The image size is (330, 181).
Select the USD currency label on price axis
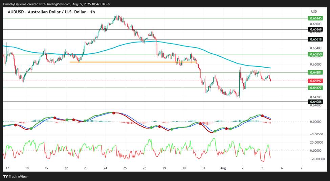[314, 11]
